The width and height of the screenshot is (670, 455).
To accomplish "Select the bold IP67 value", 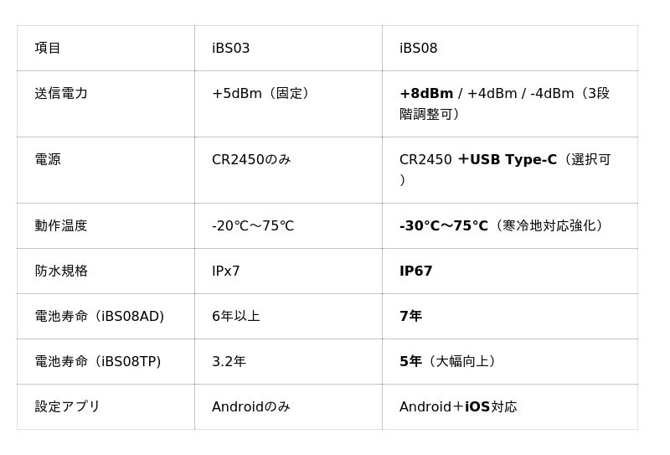I will pyautogui.click(x=415, y=271).
